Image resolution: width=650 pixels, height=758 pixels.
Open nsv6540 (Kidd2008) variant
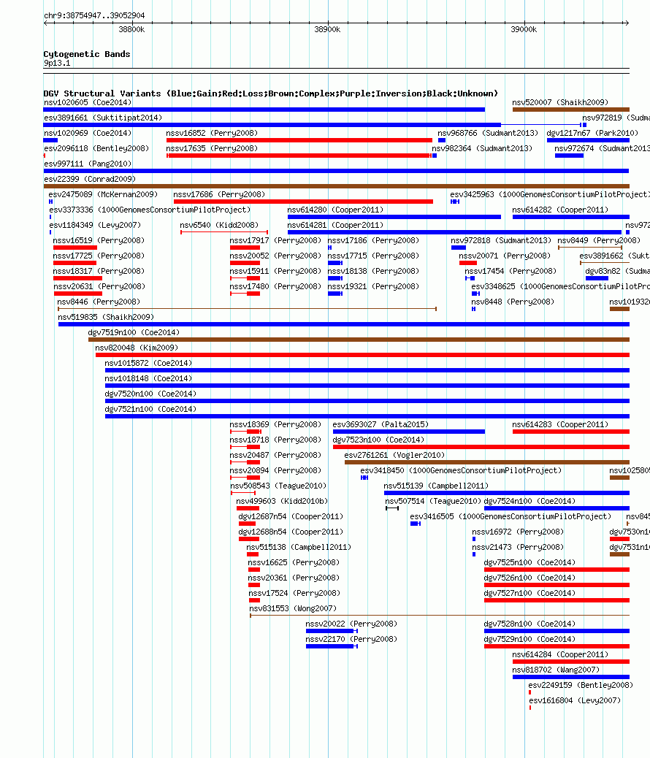pos(219,225)
